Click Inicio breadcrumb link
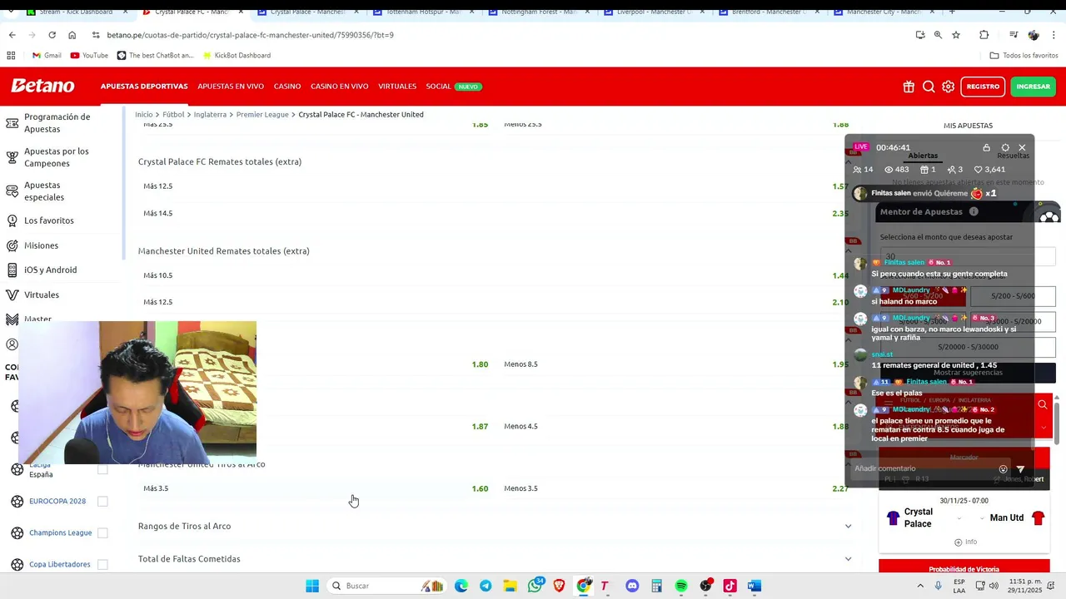The image size is (1066, 599). [x=144, y=114]
